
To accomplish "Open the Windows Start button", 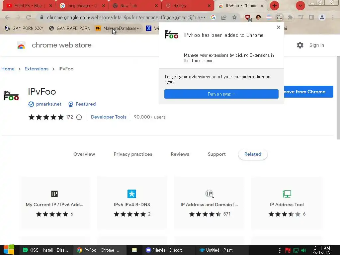I will tap(9, 250).
